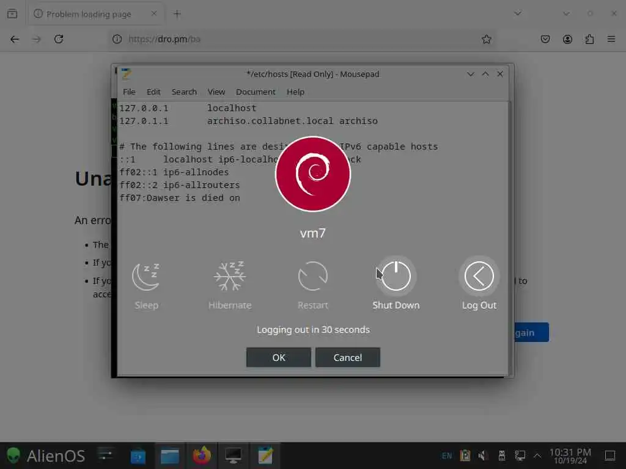The image size is (626, 469).
Task: Click the 'ff02::2 ip6-allrouters' line
Action: tap(180, 185)
